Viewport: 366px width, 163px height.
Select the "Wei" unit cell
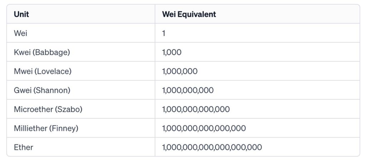click(20, 33)
